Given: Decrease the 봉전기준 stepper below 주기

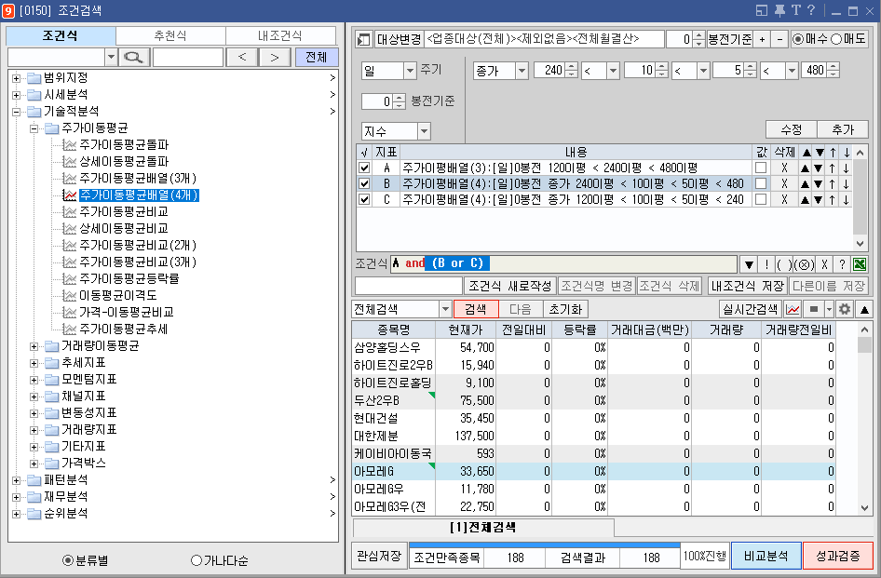Looking at the screenshot, I should (x=399, y=105).
